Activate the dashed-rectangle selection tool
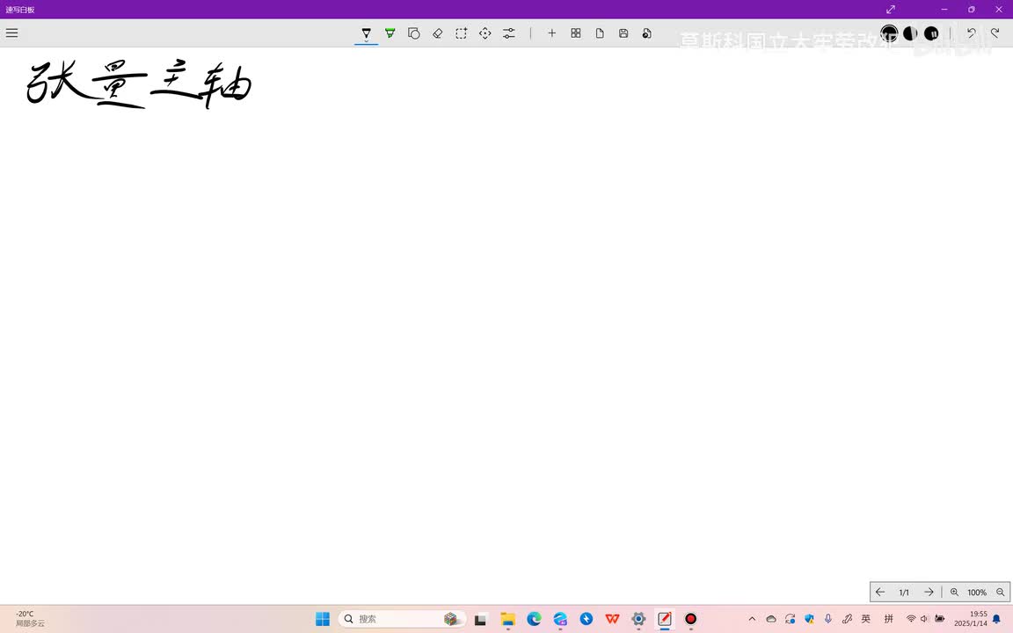Viewport: 1013px width, 633px height. click(x=462, y=33)
